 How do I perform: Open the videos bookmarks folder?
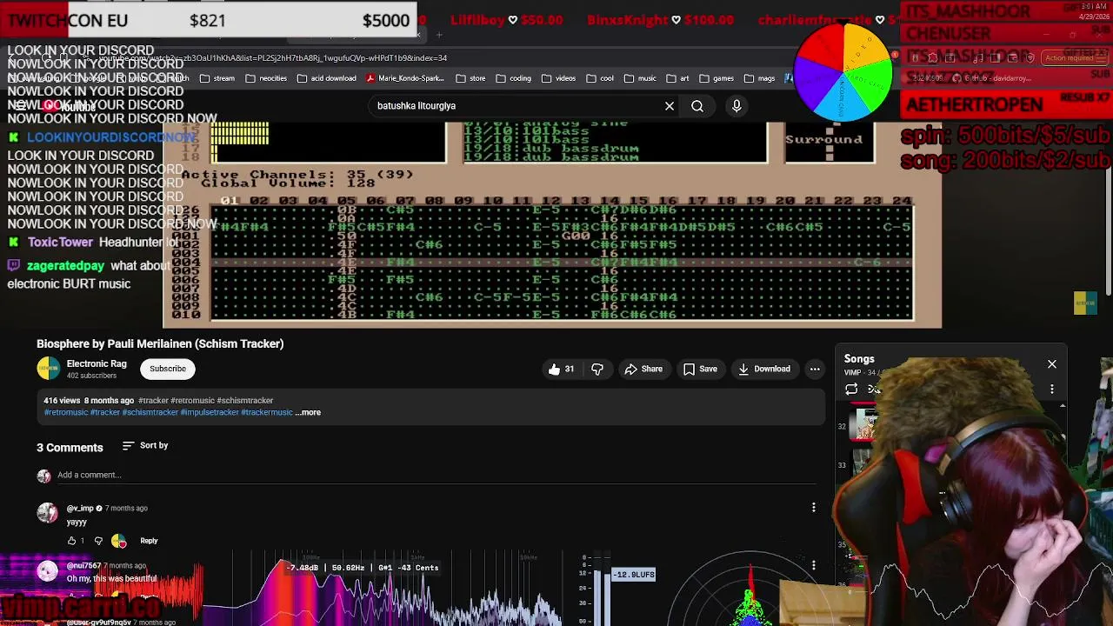[559, 78]
